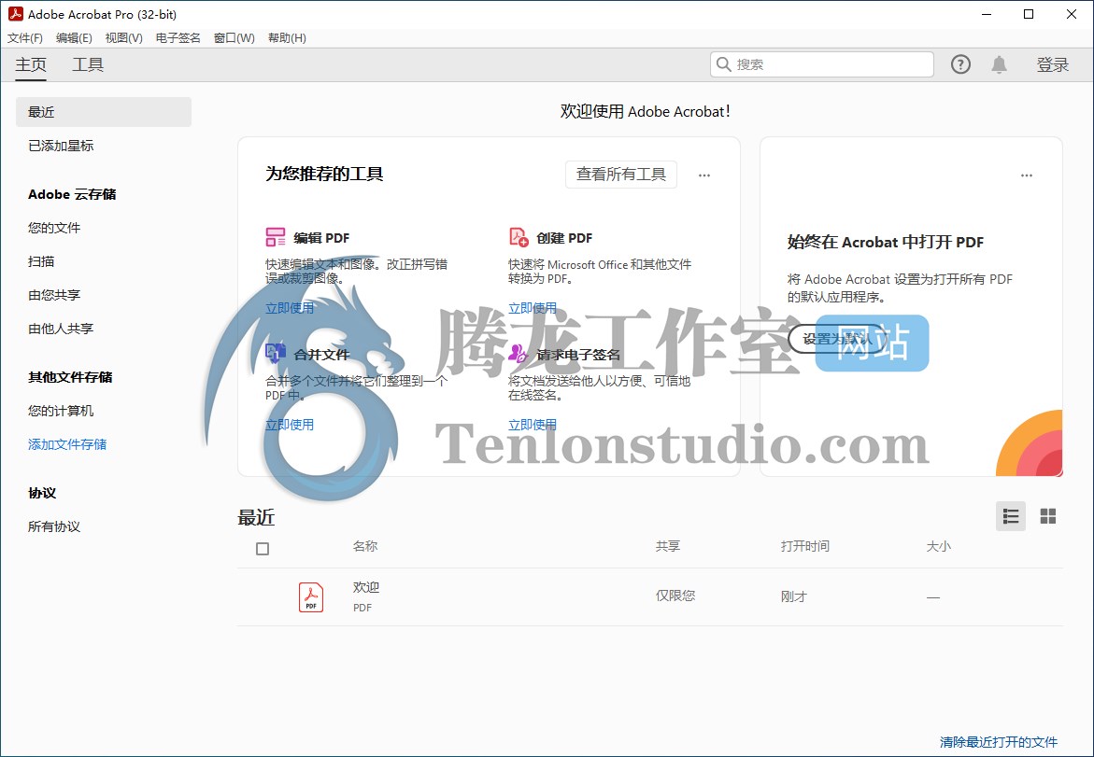Click the Create PDF tool icon
This screenshot has width=1094, height=757.
(x=519, y=237)
